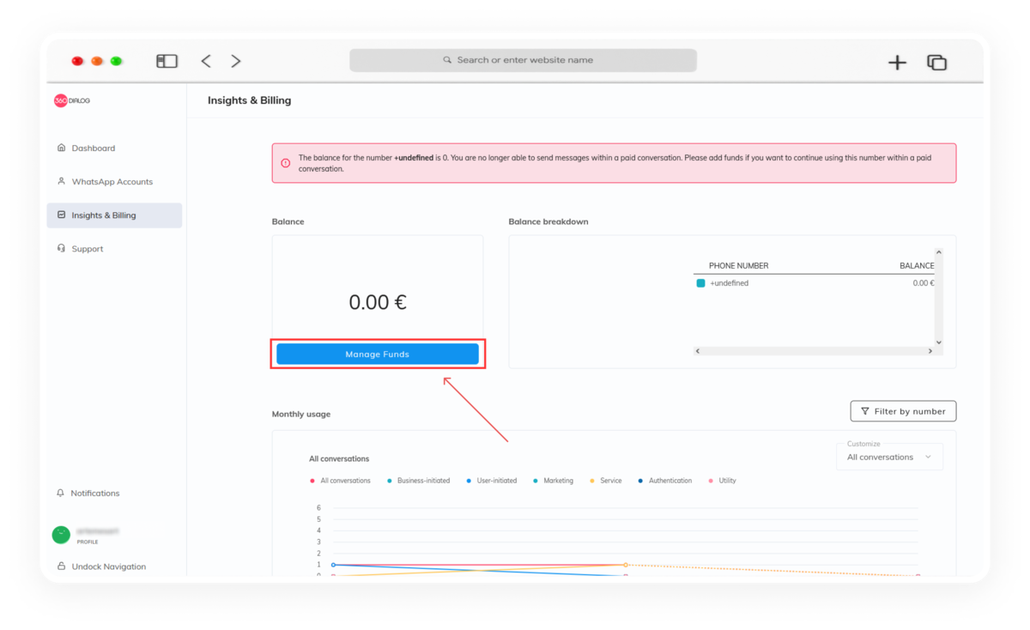Open WhatsApp Accounts in the sidebar
The image size is (1030, 630).
pyautogui.click(x=114, y=182)
